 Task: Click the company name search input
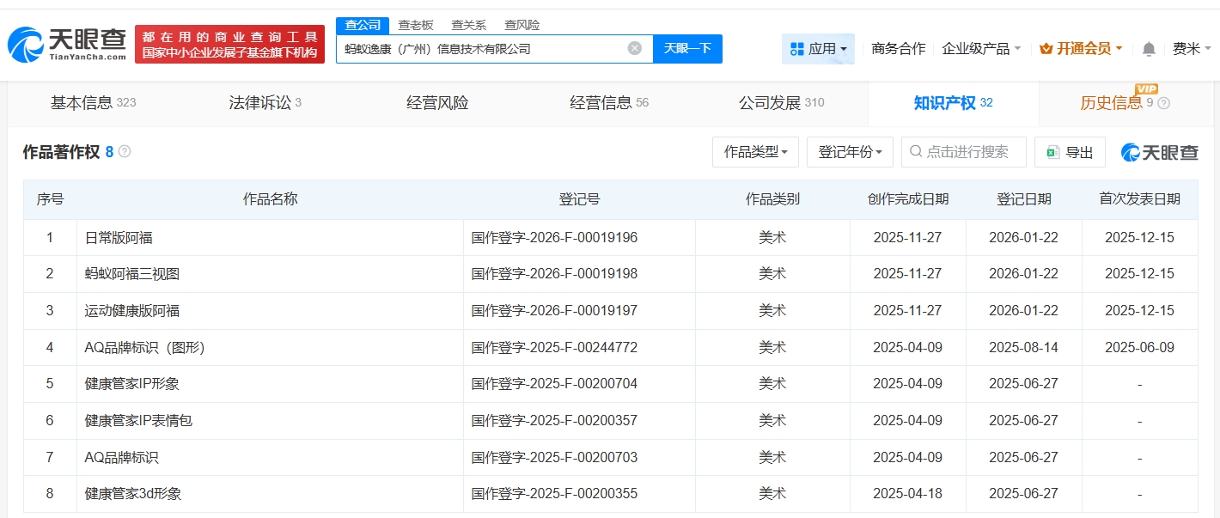point(481,49)
